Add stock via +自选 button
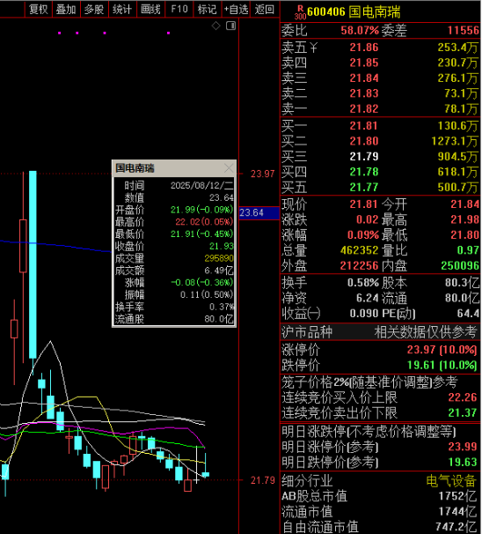Viewport: 482px width, 534px height. [236, 9]
